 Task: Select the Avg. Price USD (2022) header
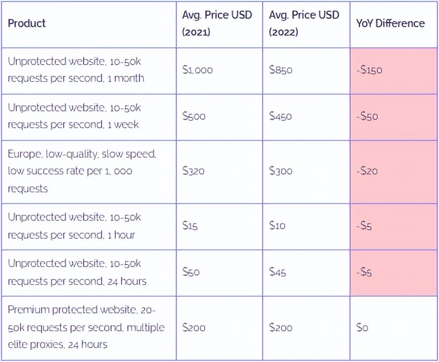(x=304, y=24)
